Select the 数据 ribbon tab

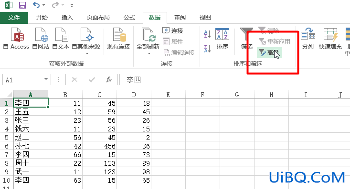(x=155, y=17)
